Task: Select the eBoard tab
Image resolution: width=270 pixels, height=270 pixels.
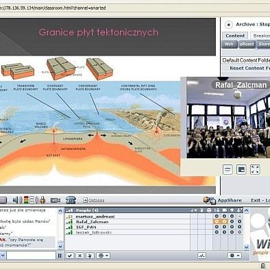Action: [247, 44]
